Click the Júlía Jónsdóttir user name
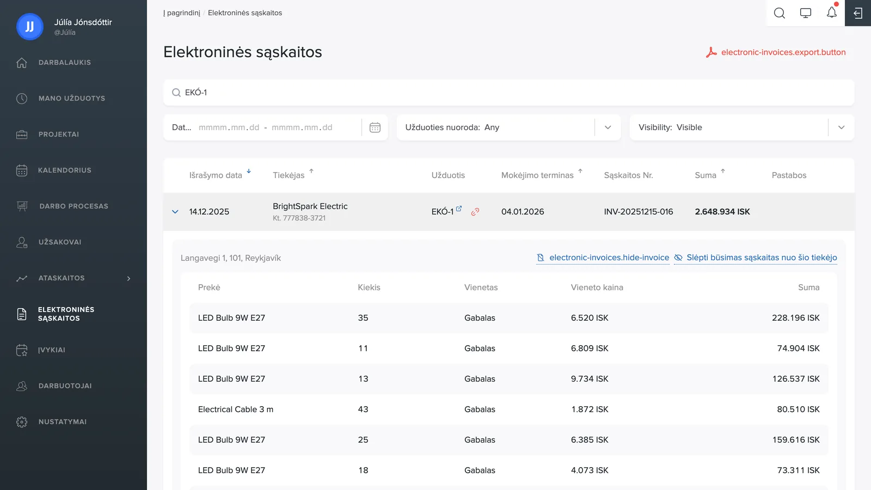The height and width of the screenshot is (490, 871). coord(83,22)
